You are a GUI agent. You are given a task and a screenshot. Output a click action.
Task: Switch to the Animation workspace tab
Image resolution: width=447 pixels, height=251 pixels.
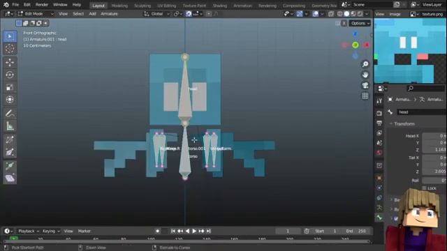(x=242, y=6)
